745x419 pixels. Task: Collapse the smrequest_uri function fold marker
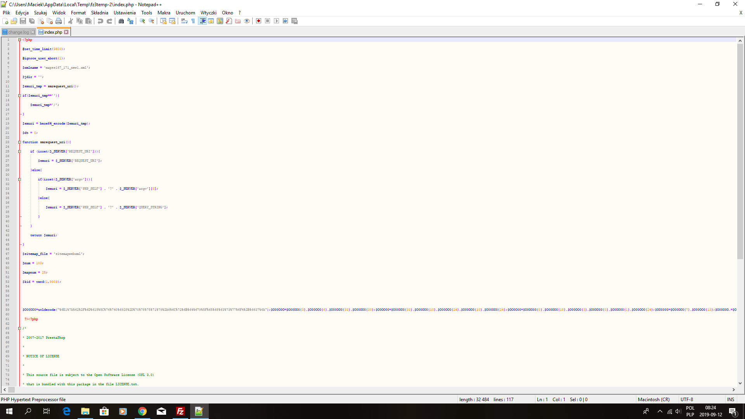tap(19, 142)
